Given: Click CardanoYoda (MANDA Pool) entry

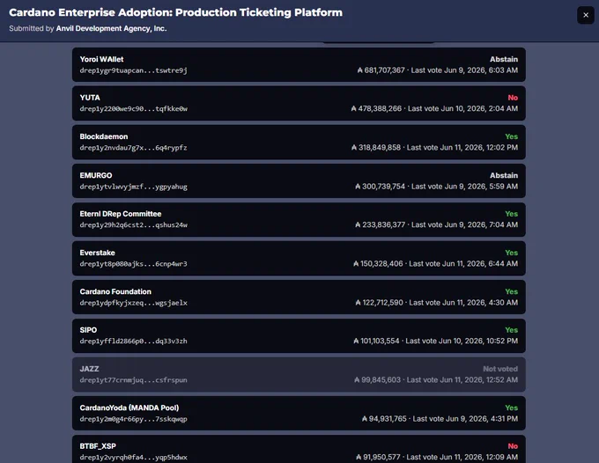Looking at the screenshot, I should [299, 413].
